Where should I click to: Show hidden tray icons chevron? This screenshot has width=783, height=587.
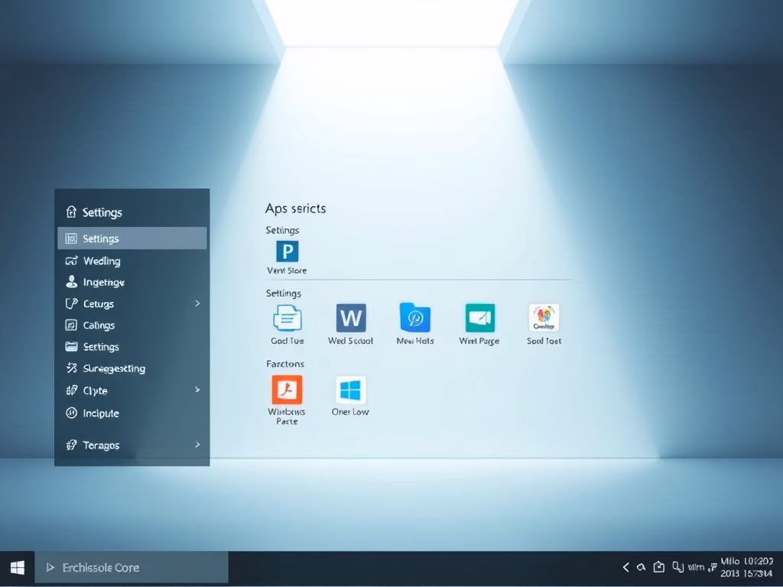pos(625,567)
